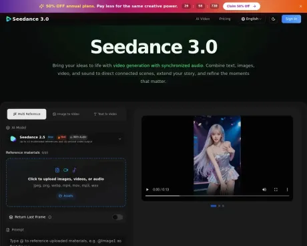This screenshot has height=246, width=307.
Task: Open the Assets button
Action: pos(66,196)
